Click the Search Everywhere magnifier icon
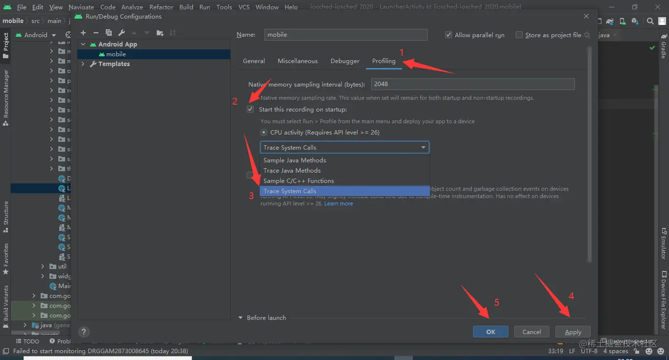Viewport: 669px width, 360px height. [x=650, y=21]
